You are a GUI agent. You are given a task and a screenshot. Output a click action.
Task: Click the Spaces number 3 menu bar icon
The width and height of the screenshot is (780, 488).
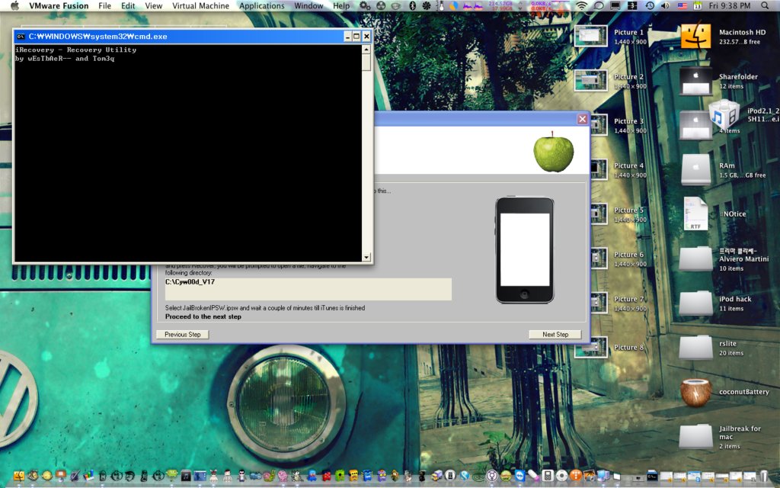click(x=632, y=6)
